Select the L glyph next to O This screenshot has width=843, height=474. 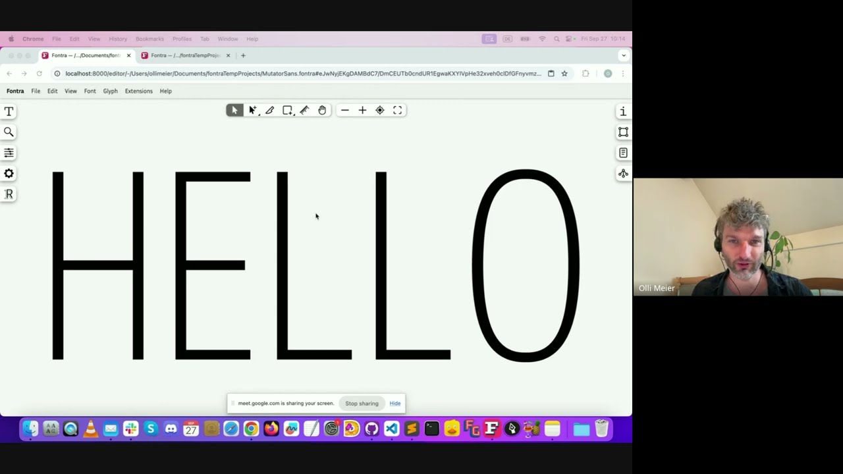413,265
